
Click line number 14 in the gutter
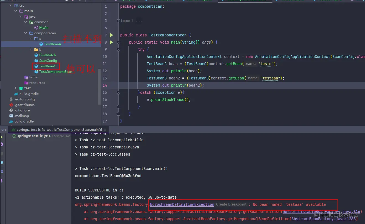pyautogui.click(x=105, y=85)
